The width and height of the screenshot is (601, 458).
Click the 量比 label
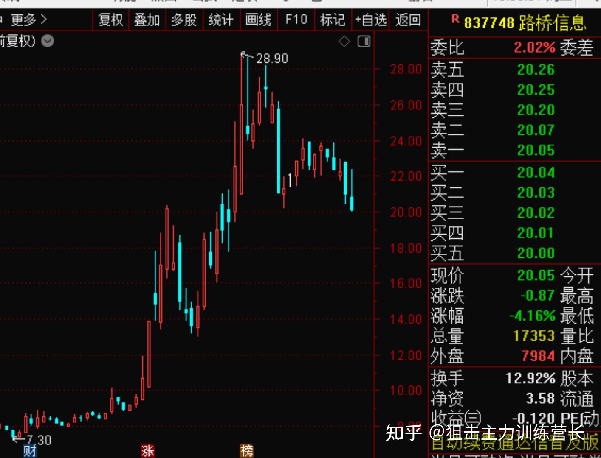pyautogui.click(x=576, y=336)
